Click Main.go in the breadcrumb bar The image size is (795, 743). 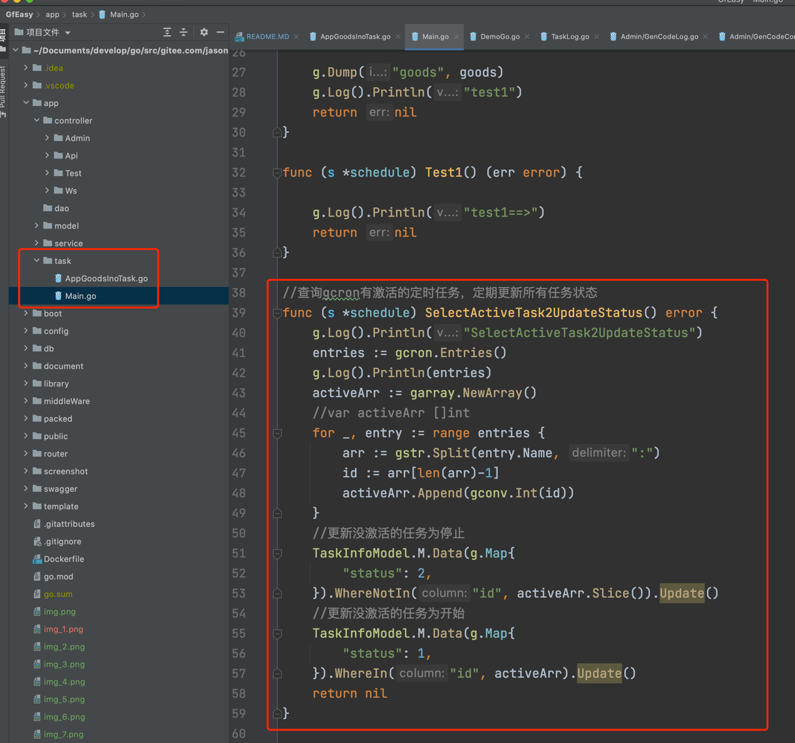coord(119,14)
